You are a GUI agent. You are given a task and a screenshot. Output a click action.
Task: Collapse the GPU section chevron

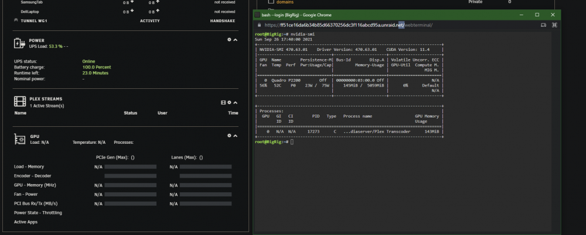coord(236,136)
